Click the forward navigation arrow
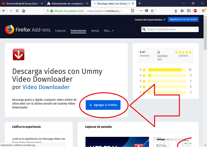Image resolution: width=207 pixels, height=155 pixels. coord(11,11)
